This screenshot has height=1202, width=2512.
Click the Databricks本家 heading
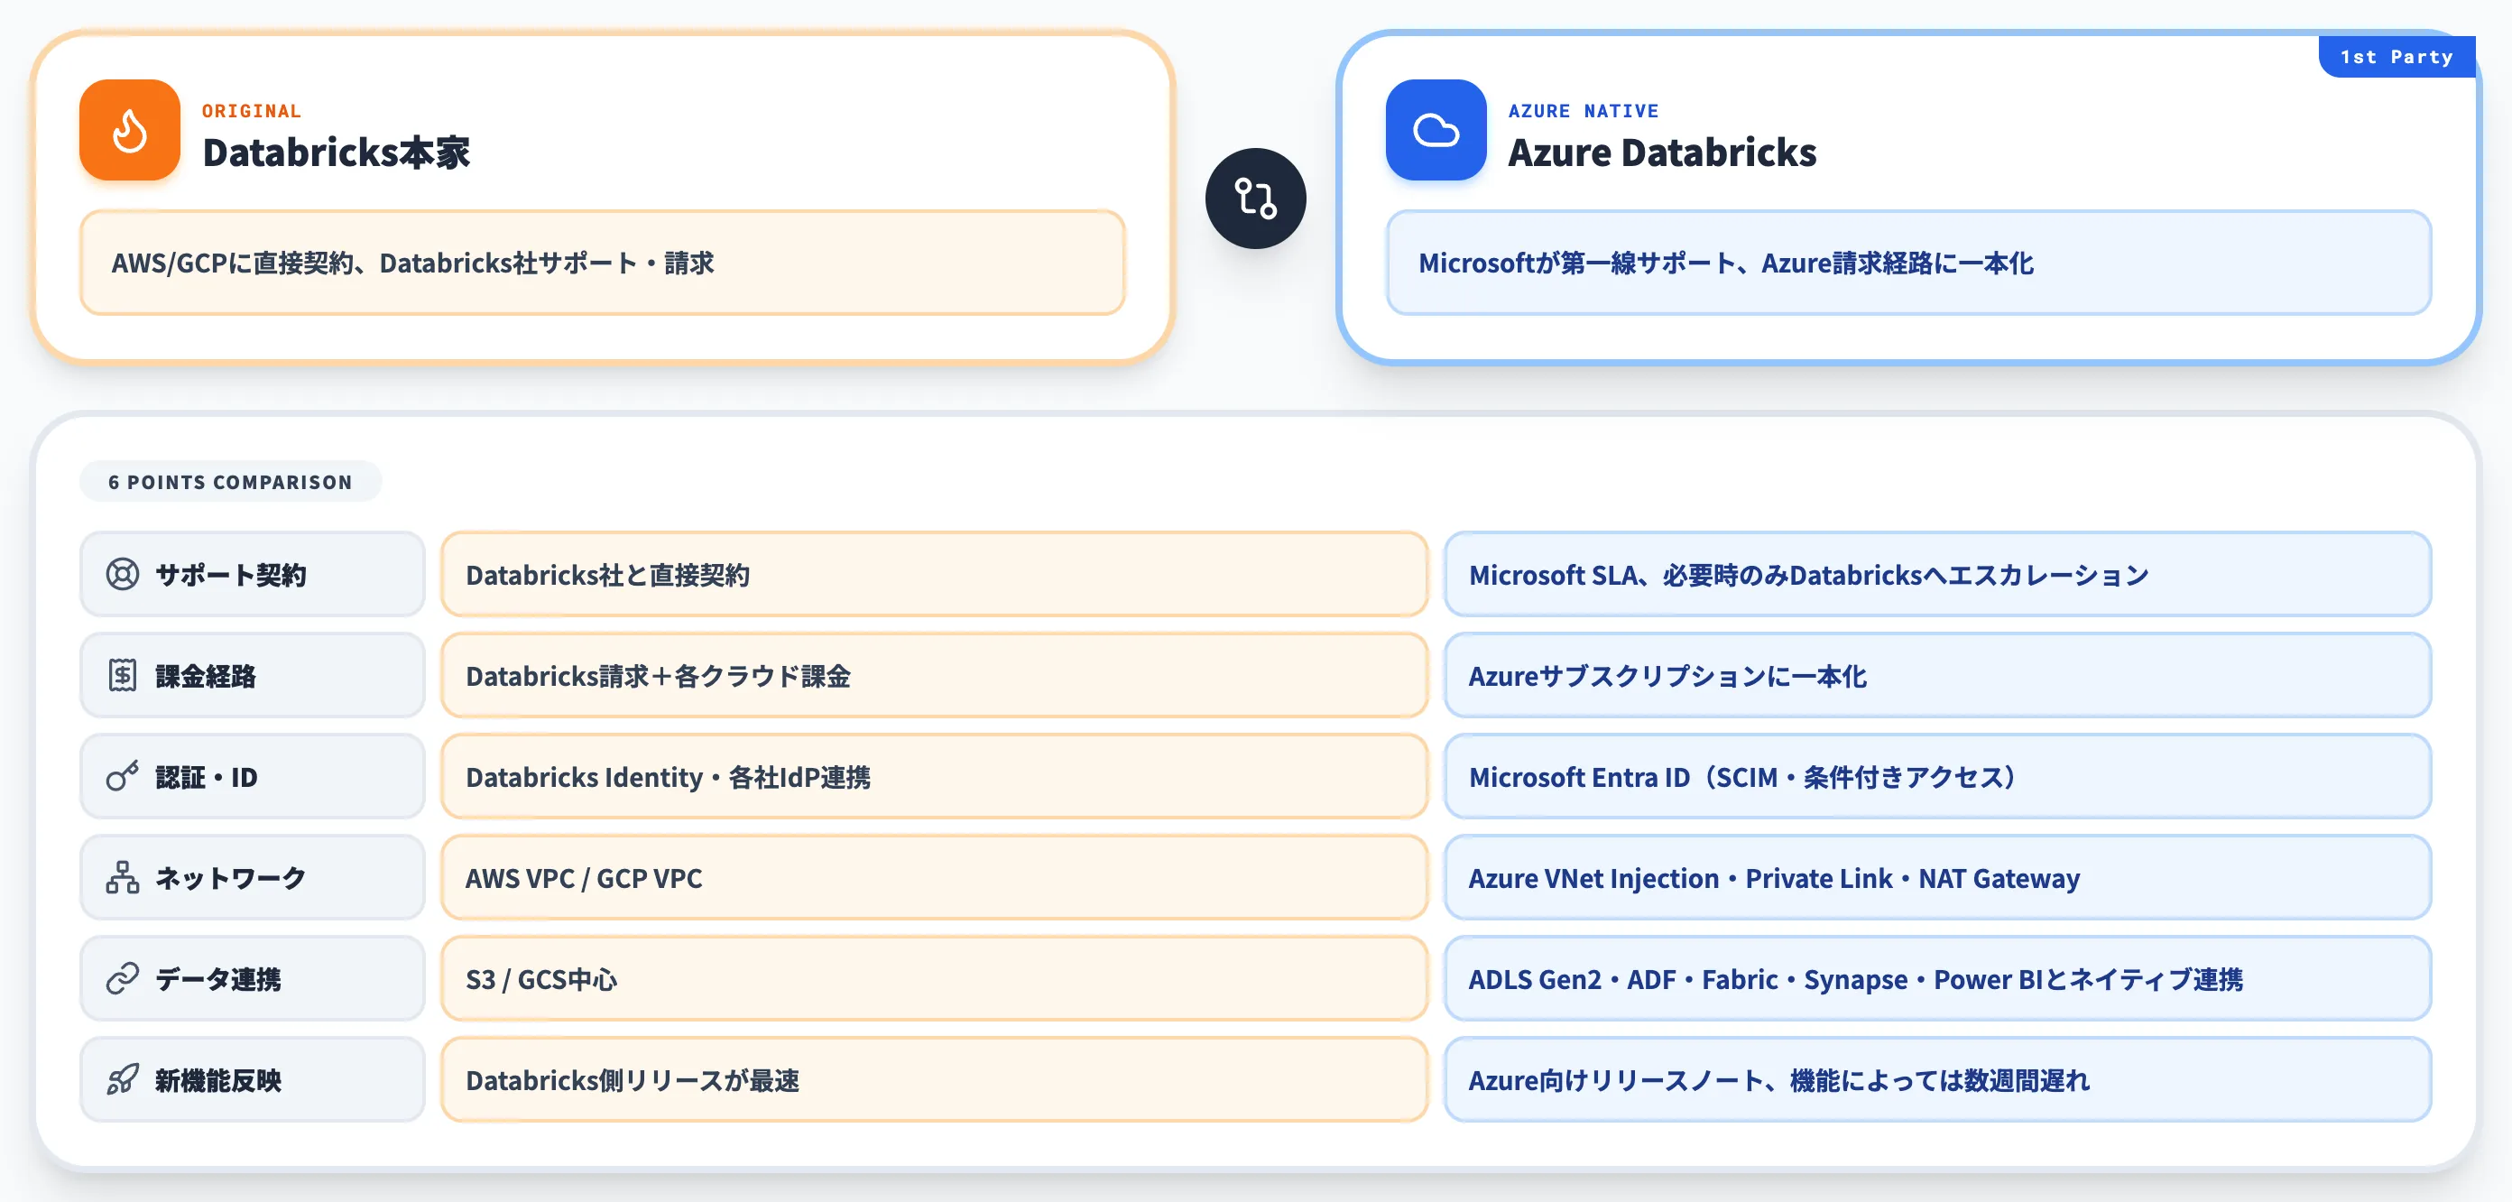pos(337,153)
